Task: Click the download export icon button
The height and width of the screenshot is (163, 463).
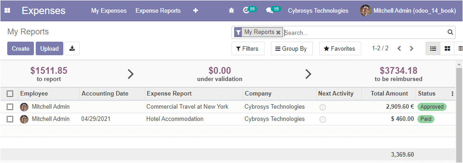Action: pyautogui.click(x=72, y=48)
